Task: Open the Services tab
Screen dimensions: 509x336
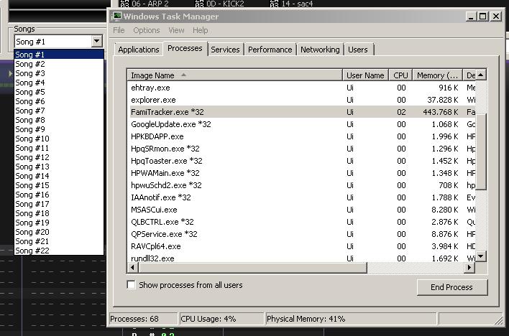Action: pos(225,50)
